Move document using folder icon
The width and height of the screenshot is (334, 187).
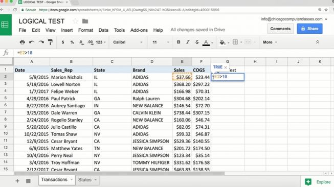pyautogui.click(x=85, y=21)
